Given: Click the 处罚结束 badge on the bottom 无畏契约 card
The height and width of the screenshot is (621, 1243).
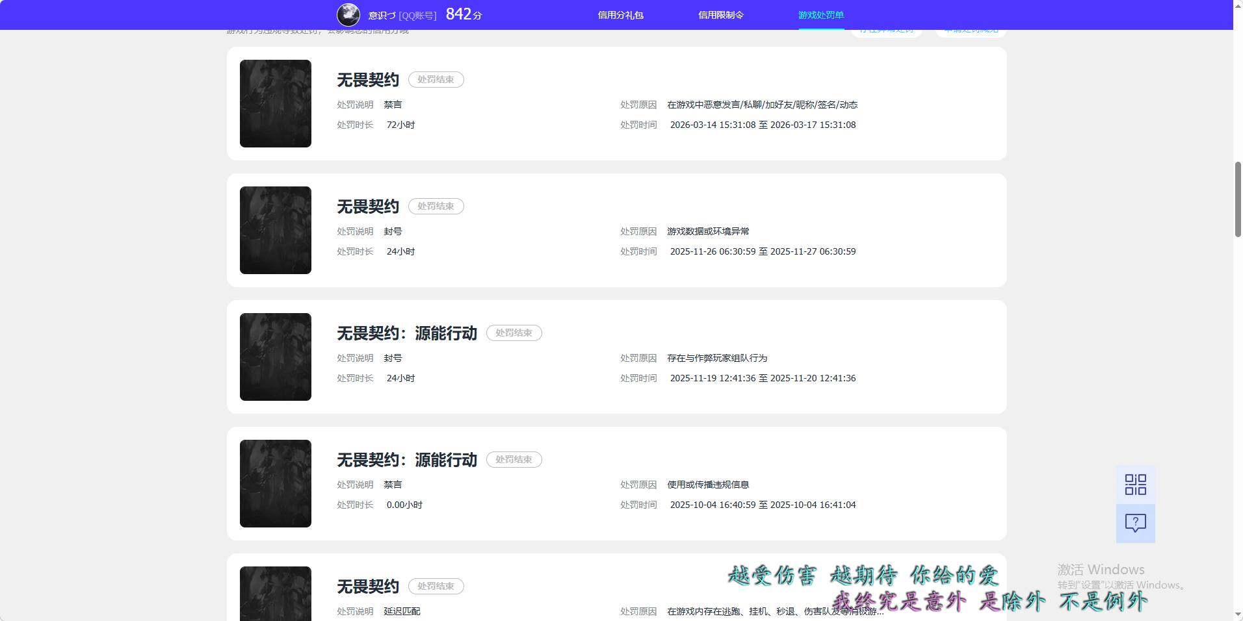Looking at the screenshot, I should (436, 586).
